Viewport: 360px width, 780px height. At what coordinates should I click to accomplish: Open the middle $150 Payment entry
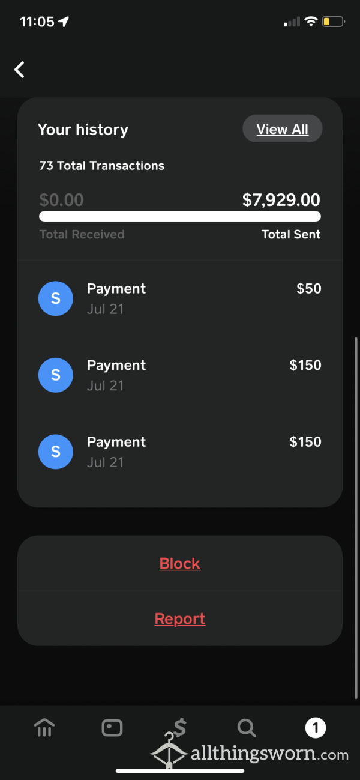[180, 375]
